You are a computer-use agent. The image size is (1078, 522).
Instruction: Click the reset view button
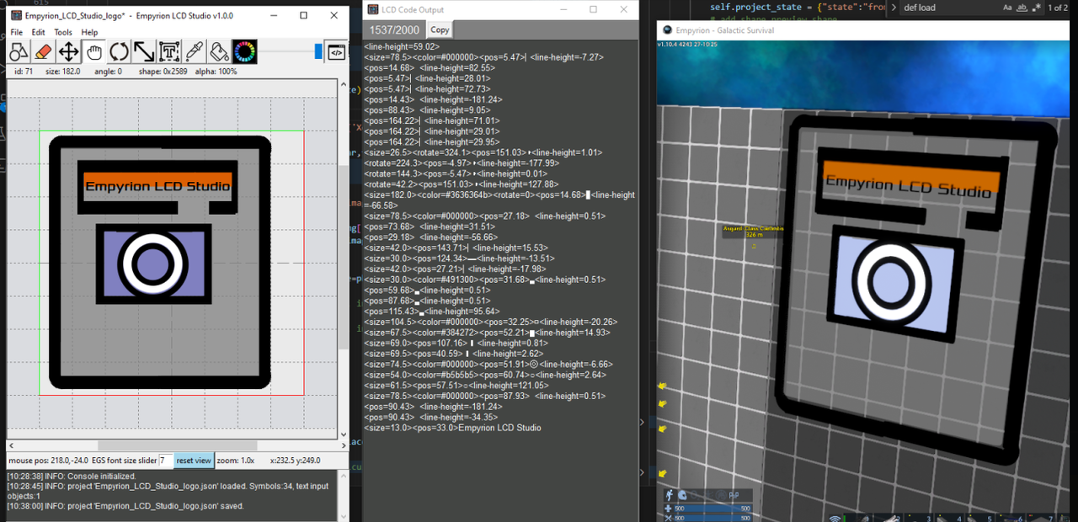point(194,461)
